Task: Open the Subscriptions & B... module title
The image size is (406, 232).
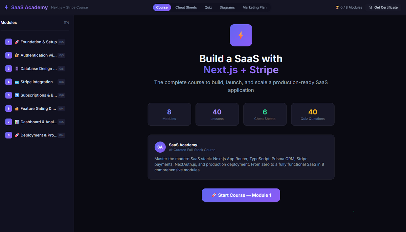Action: (39, 95)
